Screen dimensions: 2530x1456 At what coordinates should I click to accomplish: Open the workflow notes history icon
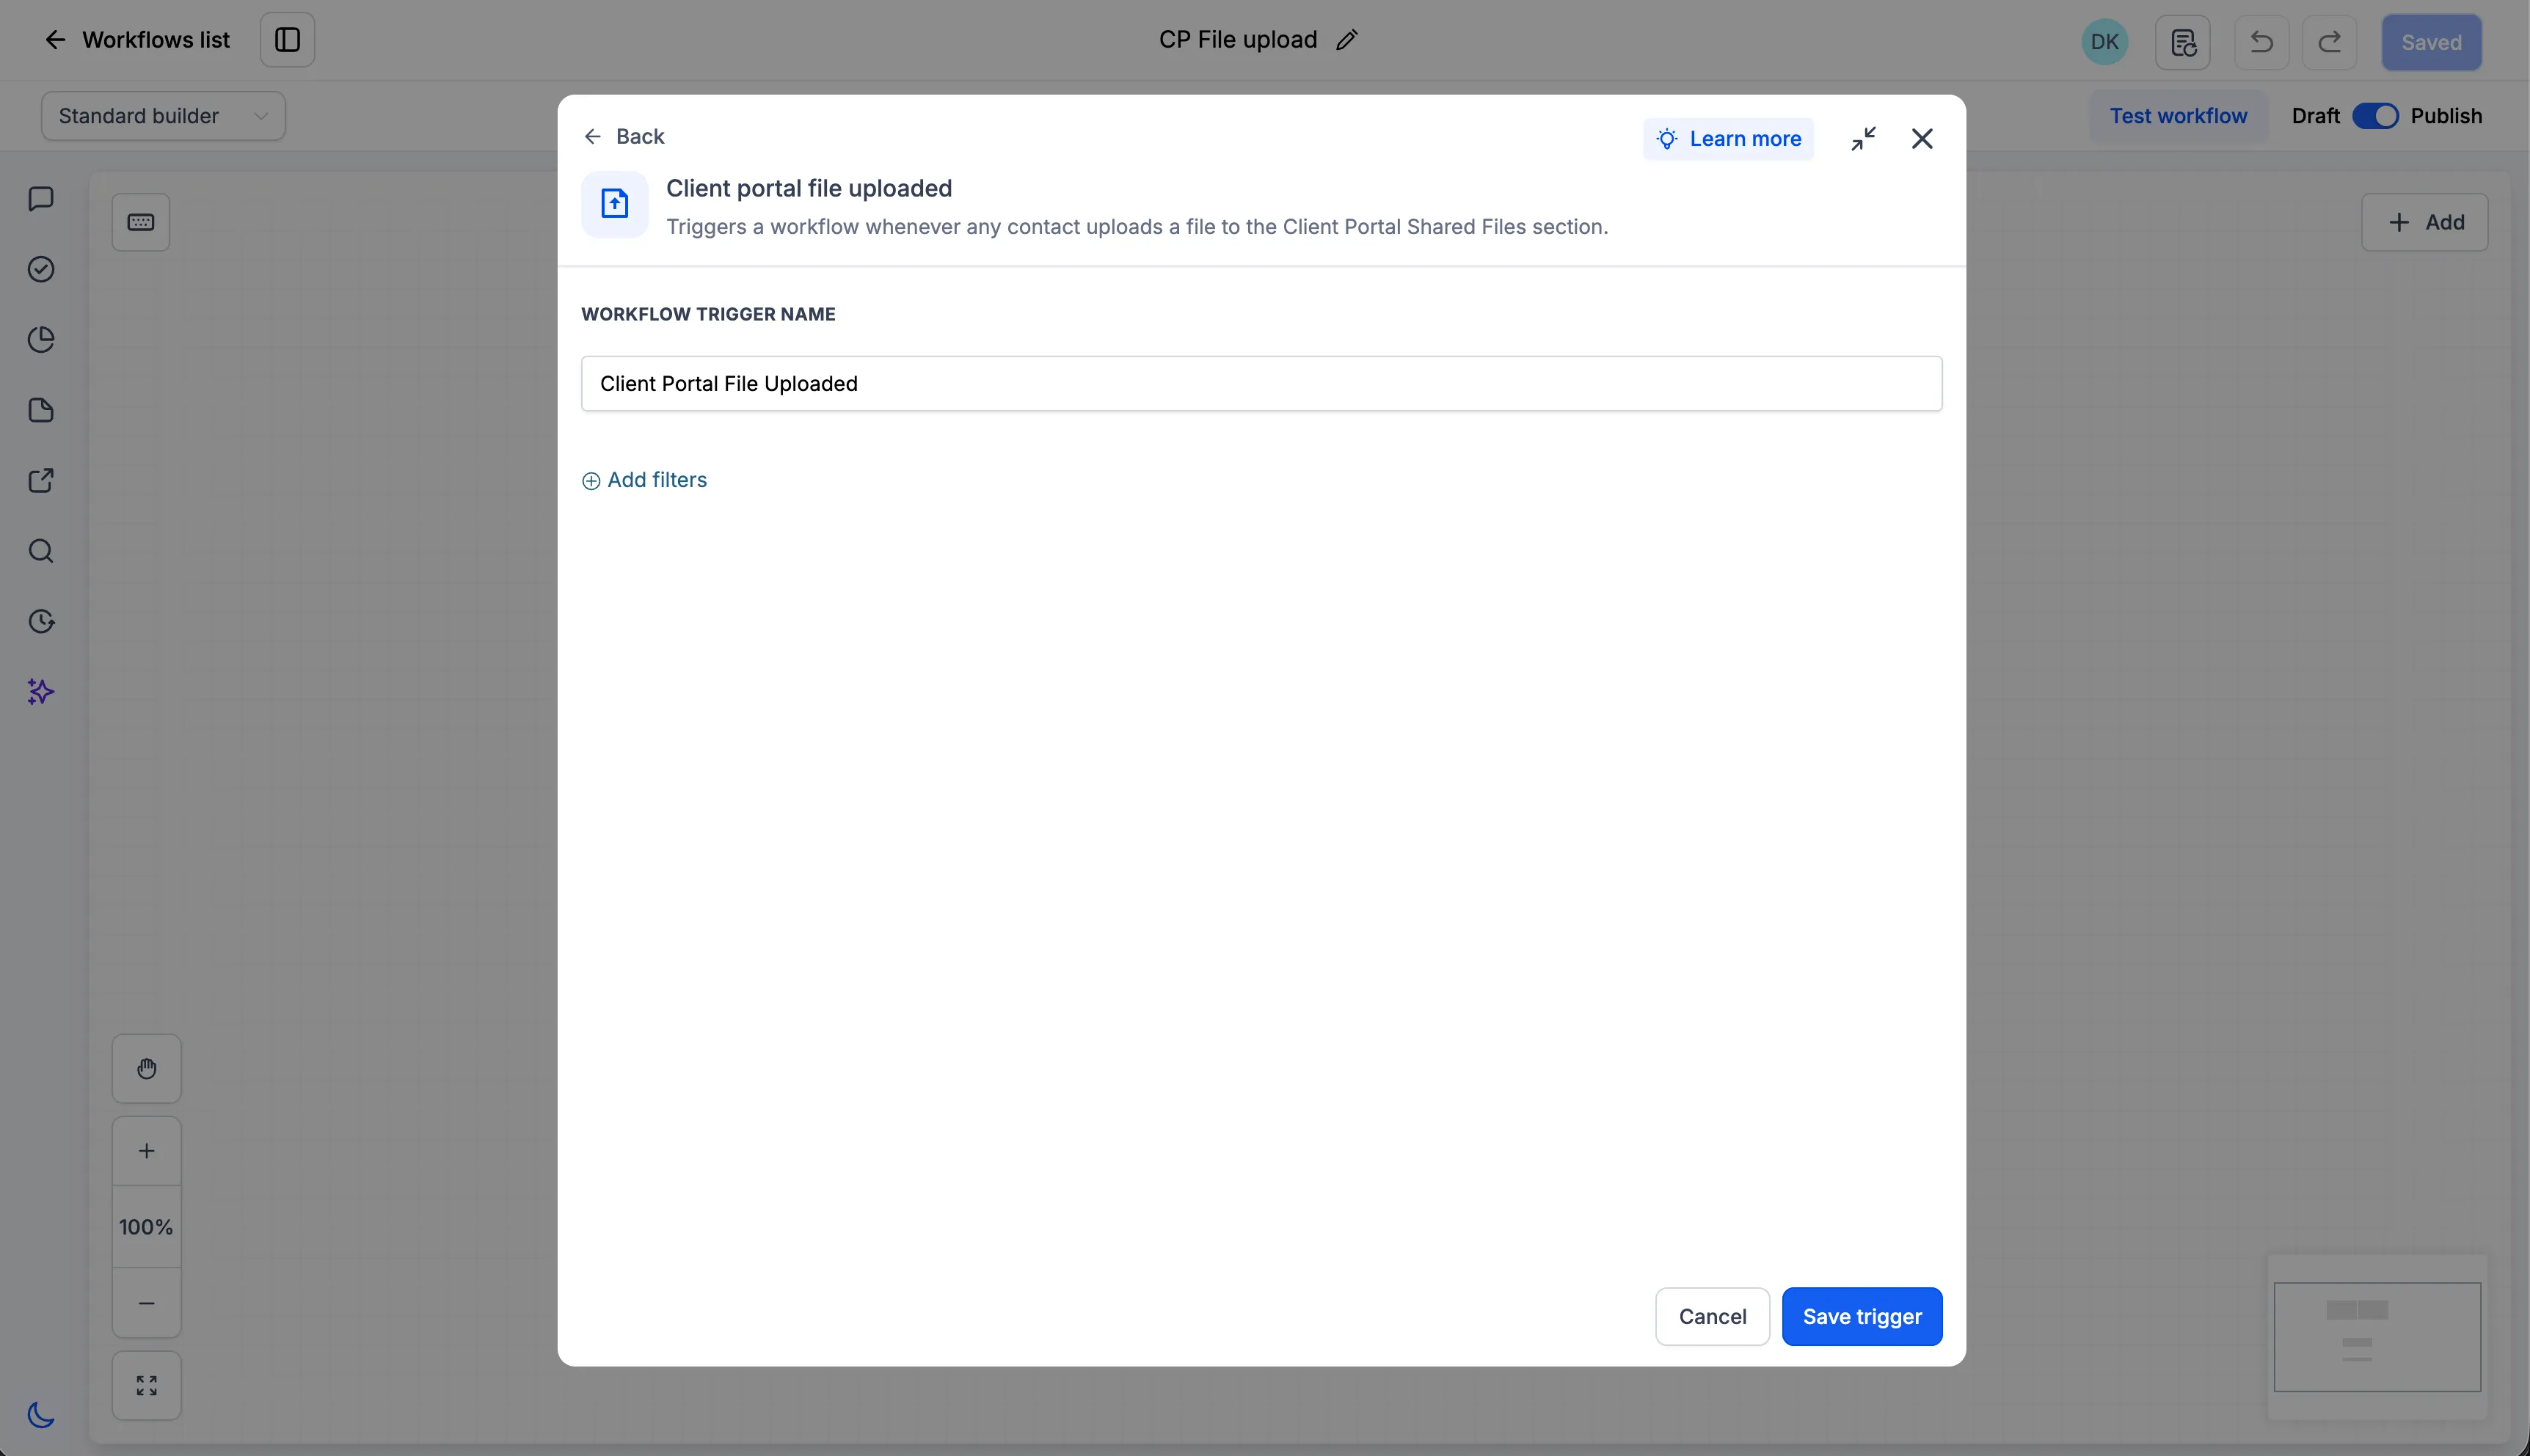click(x=2182, y=42)
